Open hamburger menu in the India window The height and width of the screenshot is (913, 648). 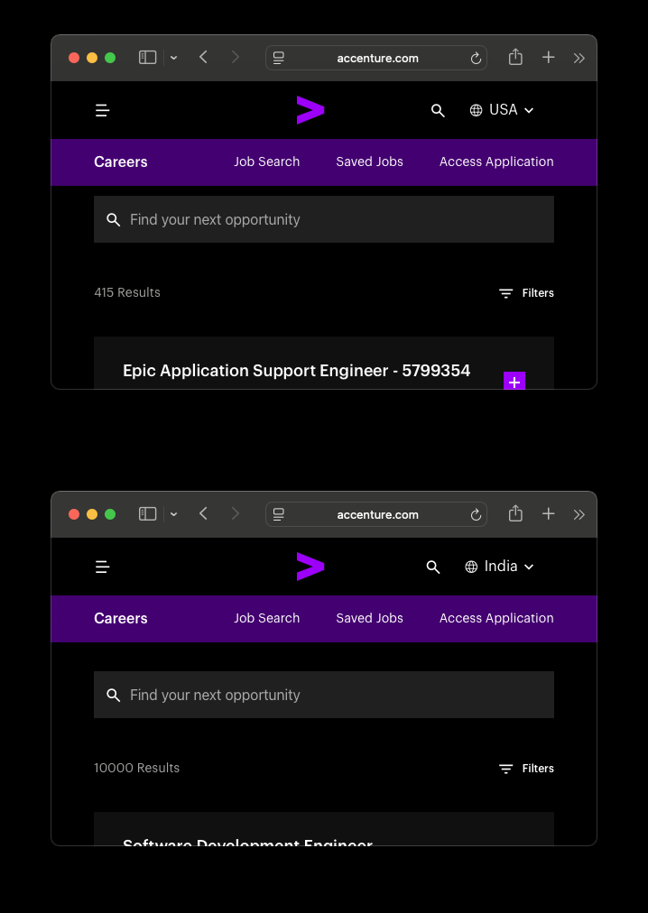103,567
